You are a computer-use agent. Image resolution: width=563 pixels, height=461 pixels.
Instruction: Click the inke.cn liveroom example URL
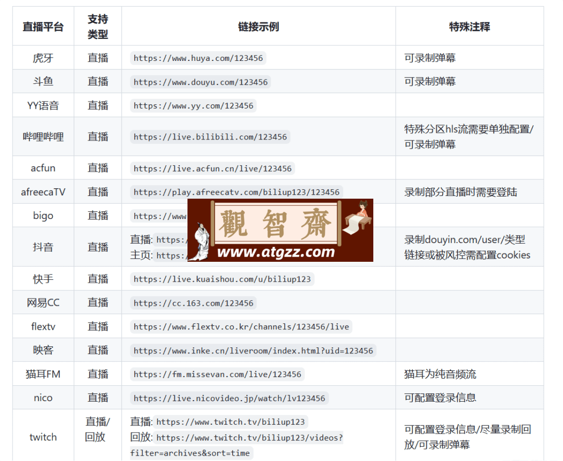[x=253, y=351]
